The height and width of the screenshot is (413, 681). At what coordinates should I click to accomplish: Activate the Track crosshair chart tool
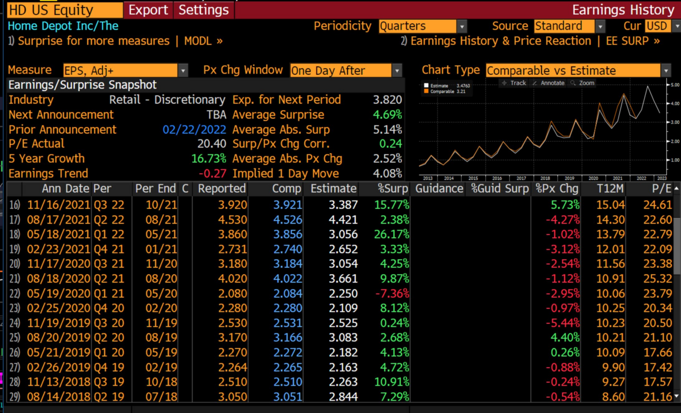(514, 83)
